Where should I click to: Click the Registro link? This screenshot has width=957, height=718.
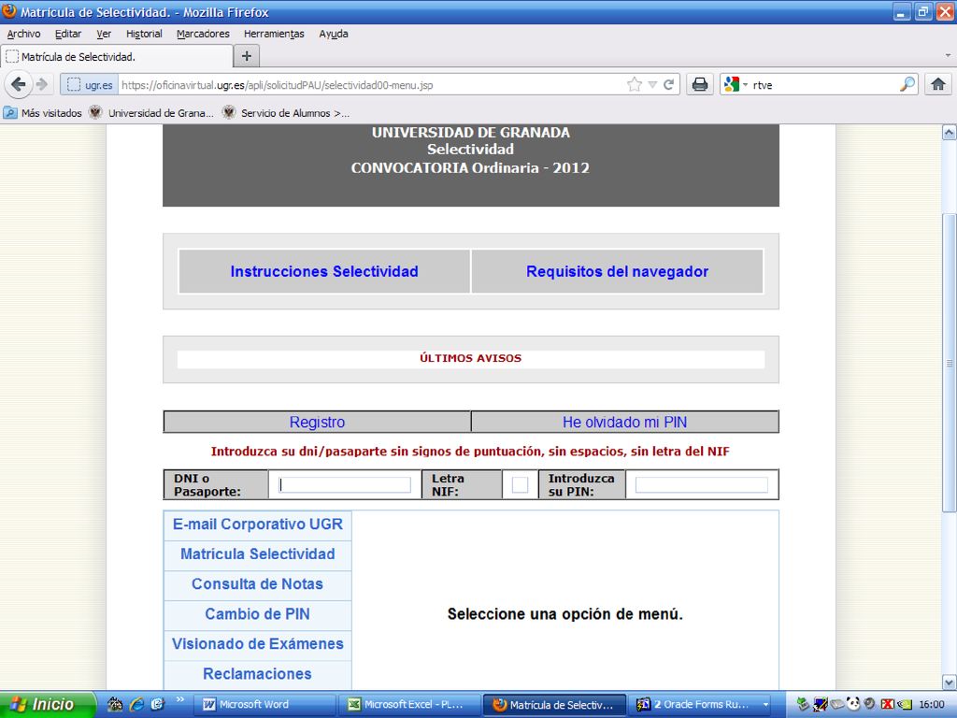click(x=317, y=422)
